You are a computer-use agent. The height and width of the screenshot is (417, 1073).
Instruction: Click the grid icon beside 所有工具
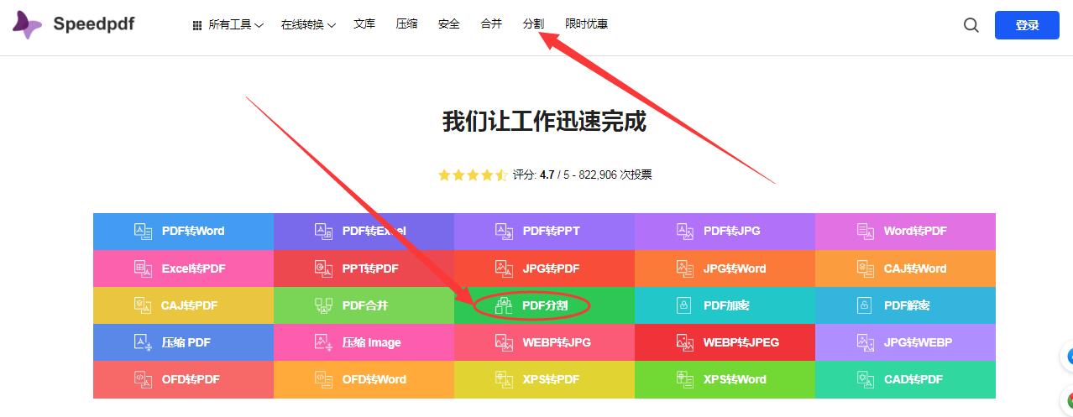(x=198, y=25)
